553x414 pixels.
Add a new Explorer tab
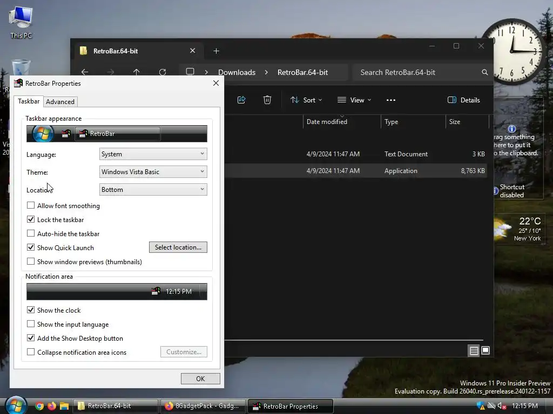pos(216,51)
